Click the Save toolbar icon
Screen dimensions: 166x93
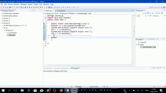[5, 7]
